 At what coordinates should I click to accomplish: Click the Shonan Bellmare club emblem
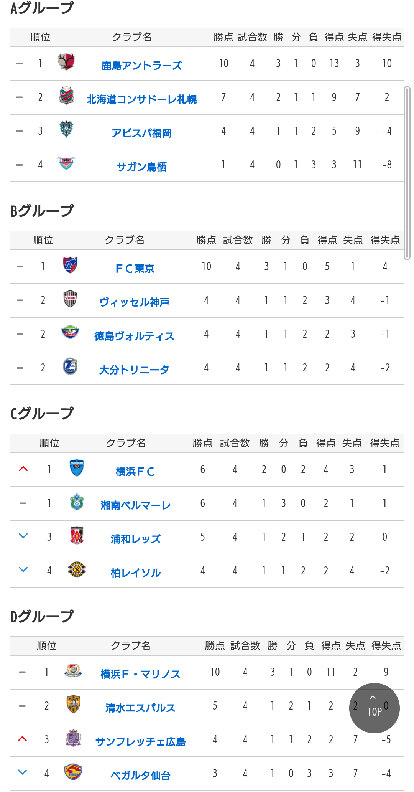(77, 502)
